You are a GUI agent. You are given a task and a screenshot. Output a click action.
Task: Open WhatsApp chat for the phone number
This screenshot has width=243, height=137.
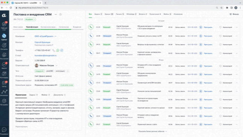(x=58, y=50)
